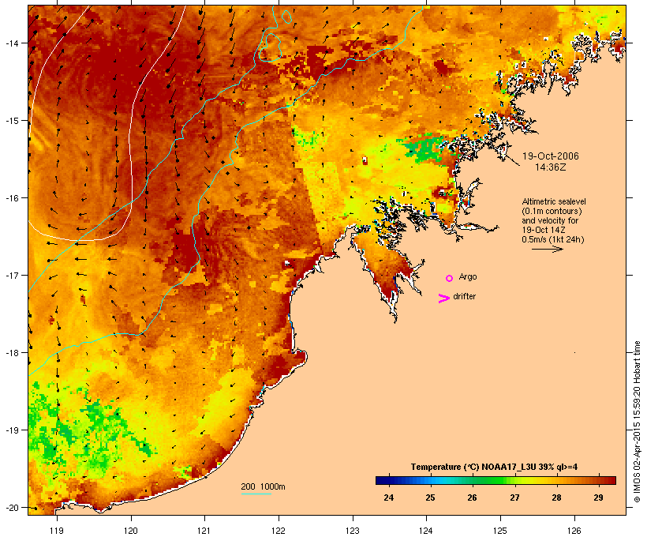Click the latitude label -17

11,275
